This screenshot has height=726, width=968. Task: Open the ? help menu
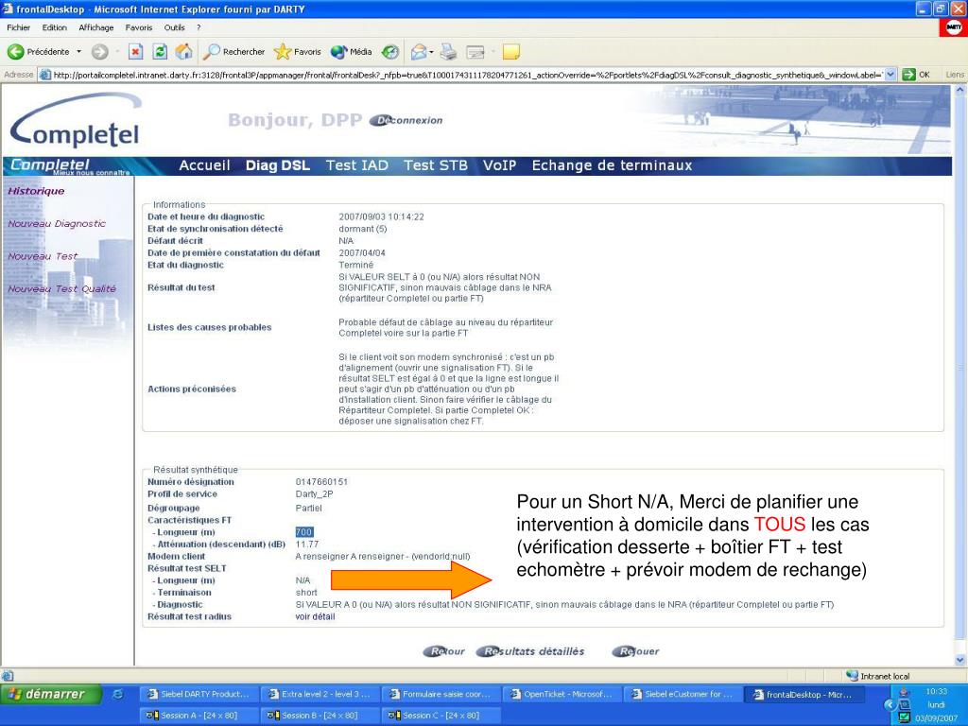pyautogui.click(x=199, y=27)
